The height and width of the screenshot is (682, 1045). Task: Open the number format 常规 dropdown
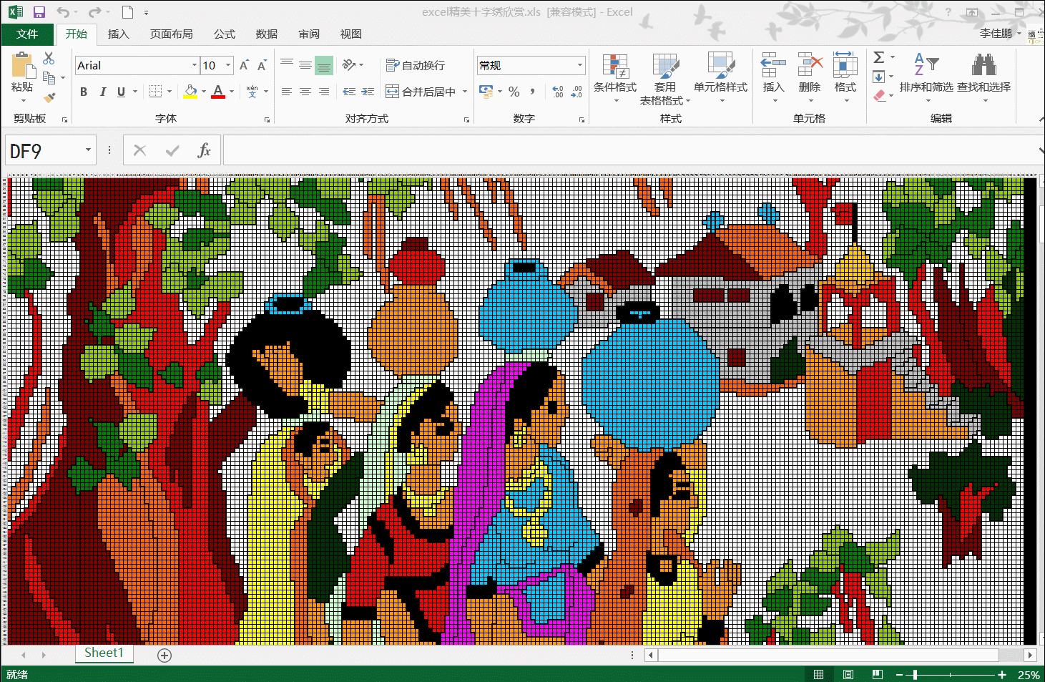pyautogui.click(x=579, y=65)
